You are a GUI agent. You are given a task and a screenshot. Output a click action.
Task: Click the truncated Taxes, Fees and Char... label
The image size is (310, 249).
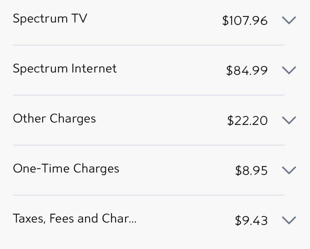[75, 218]
